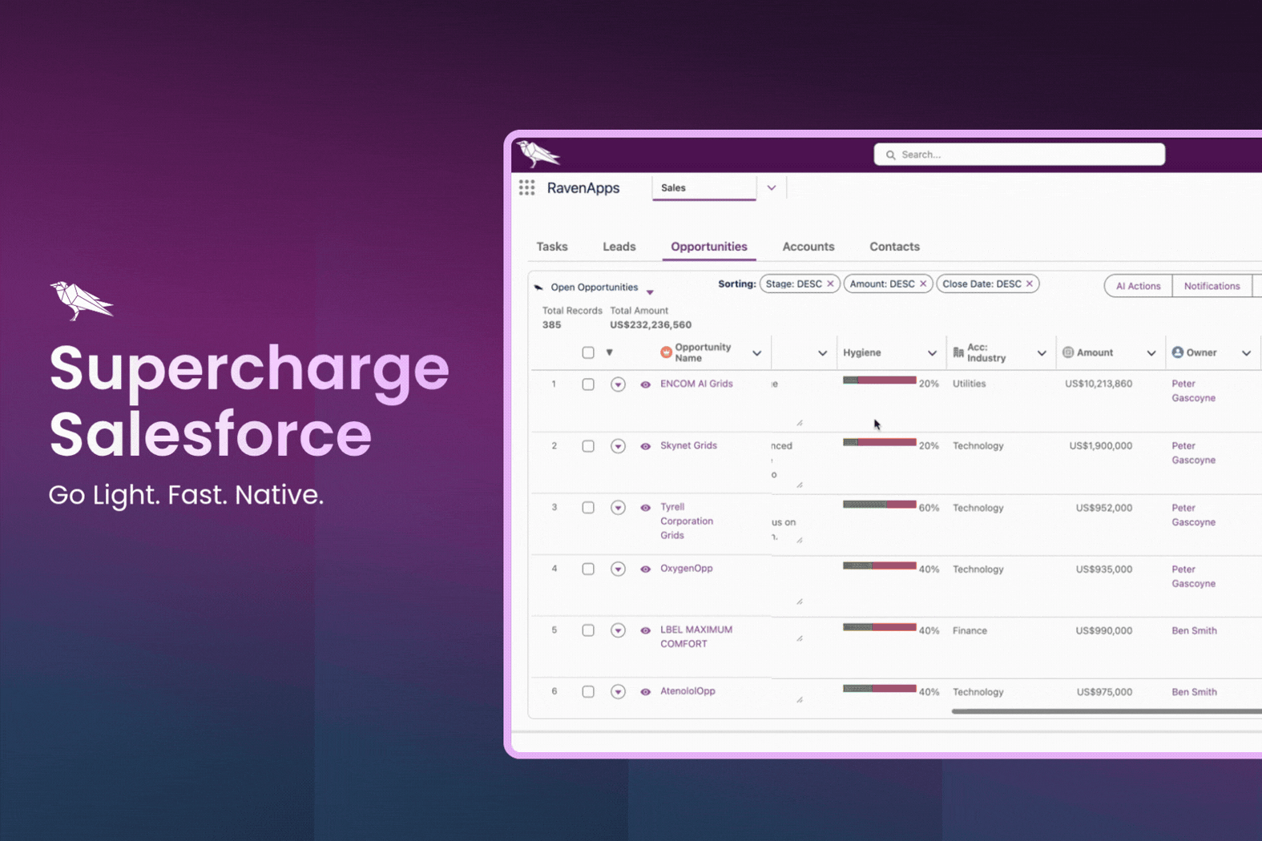Open row action menu for ENCOM AI Grids

(x=618, y=384)
